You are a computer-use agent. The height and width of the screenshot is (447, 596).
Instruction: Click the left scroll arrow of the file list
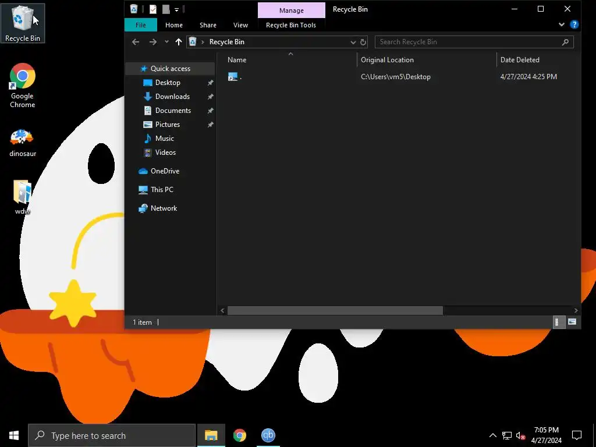[x=222, y=311]
